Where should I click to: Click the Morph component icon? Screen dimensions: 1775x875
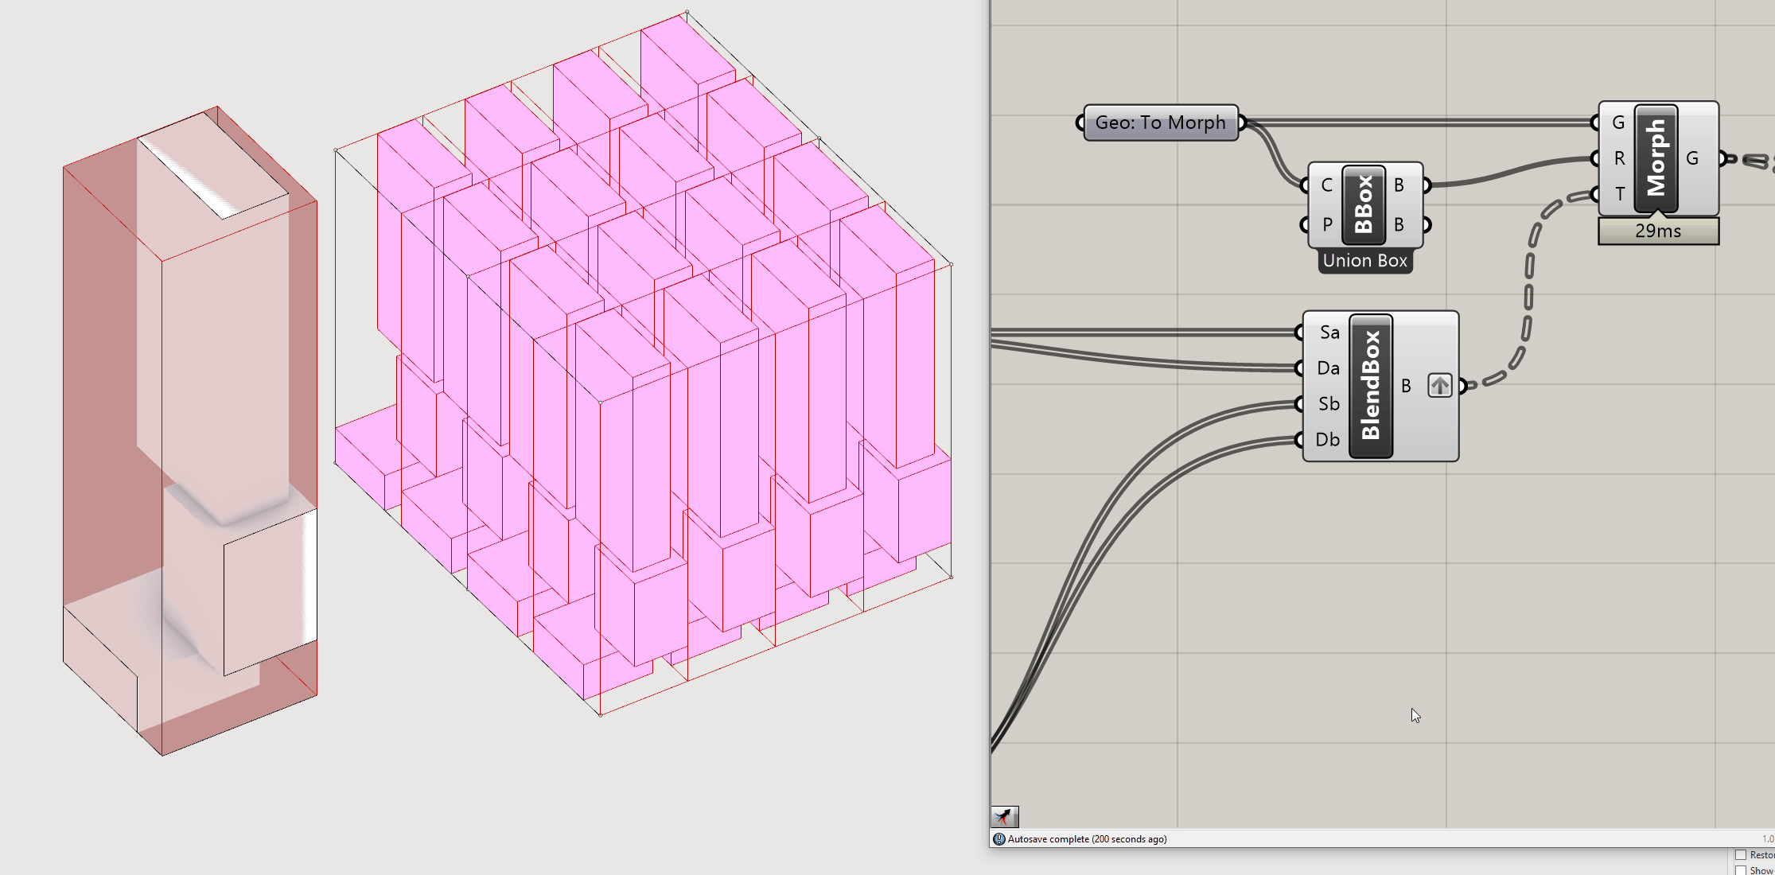(x=1656, y=158)
